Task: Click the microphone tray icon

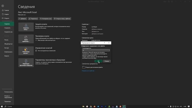Action: [171, 106]
